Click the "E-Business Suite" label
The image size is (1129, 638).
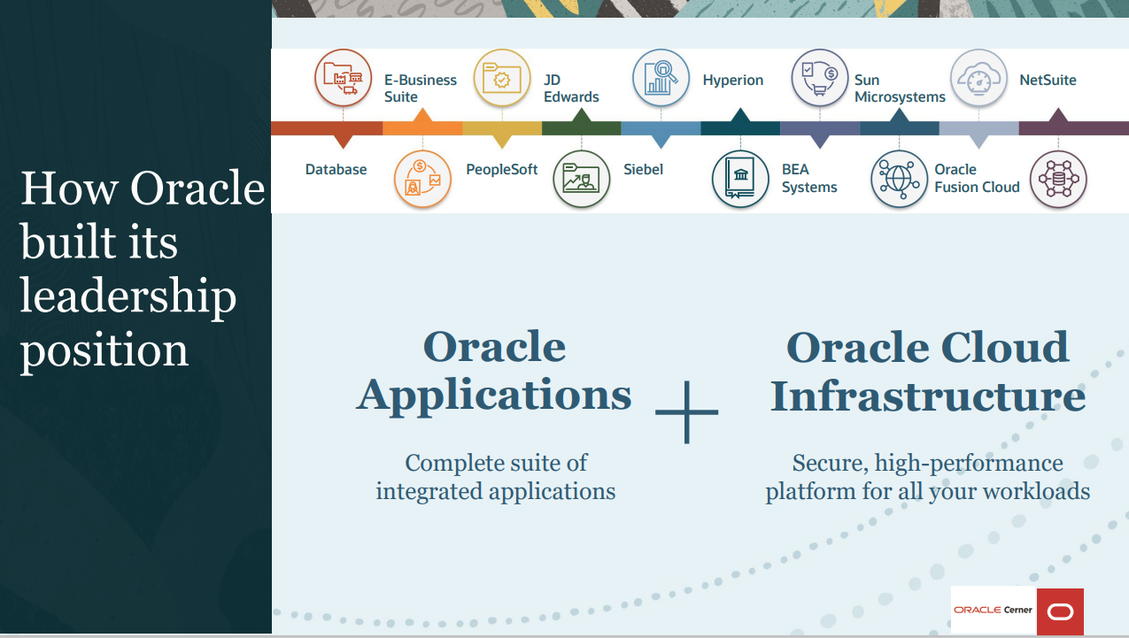(421, 88)
